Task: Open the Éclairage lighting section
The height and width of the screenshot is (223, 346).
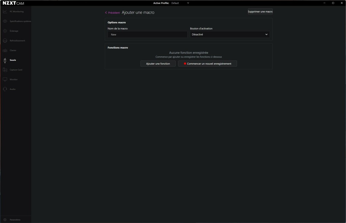Action: tap(5, 31)
